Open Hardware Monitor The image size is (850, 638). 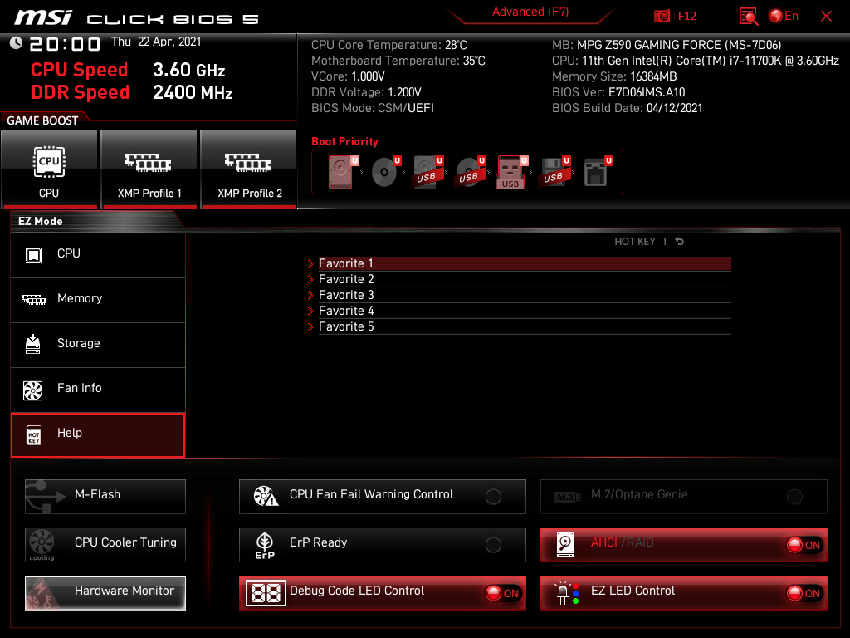pos(105,593)
